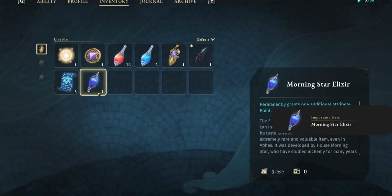Click the E next-tab key button

pyautogui.click(x=212, y=2)
